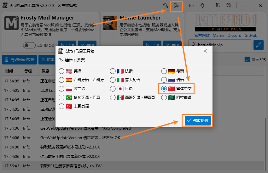Screen dimensions: 268x173
Task: Open settings via the gear icon
Action: click(229, 5)
